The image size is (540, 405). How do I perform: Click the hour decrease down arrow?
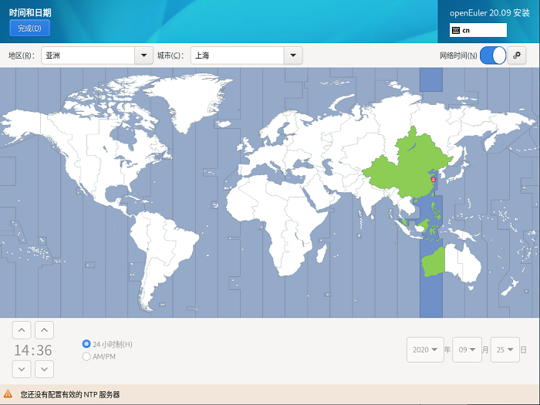[x=22, y=369]
